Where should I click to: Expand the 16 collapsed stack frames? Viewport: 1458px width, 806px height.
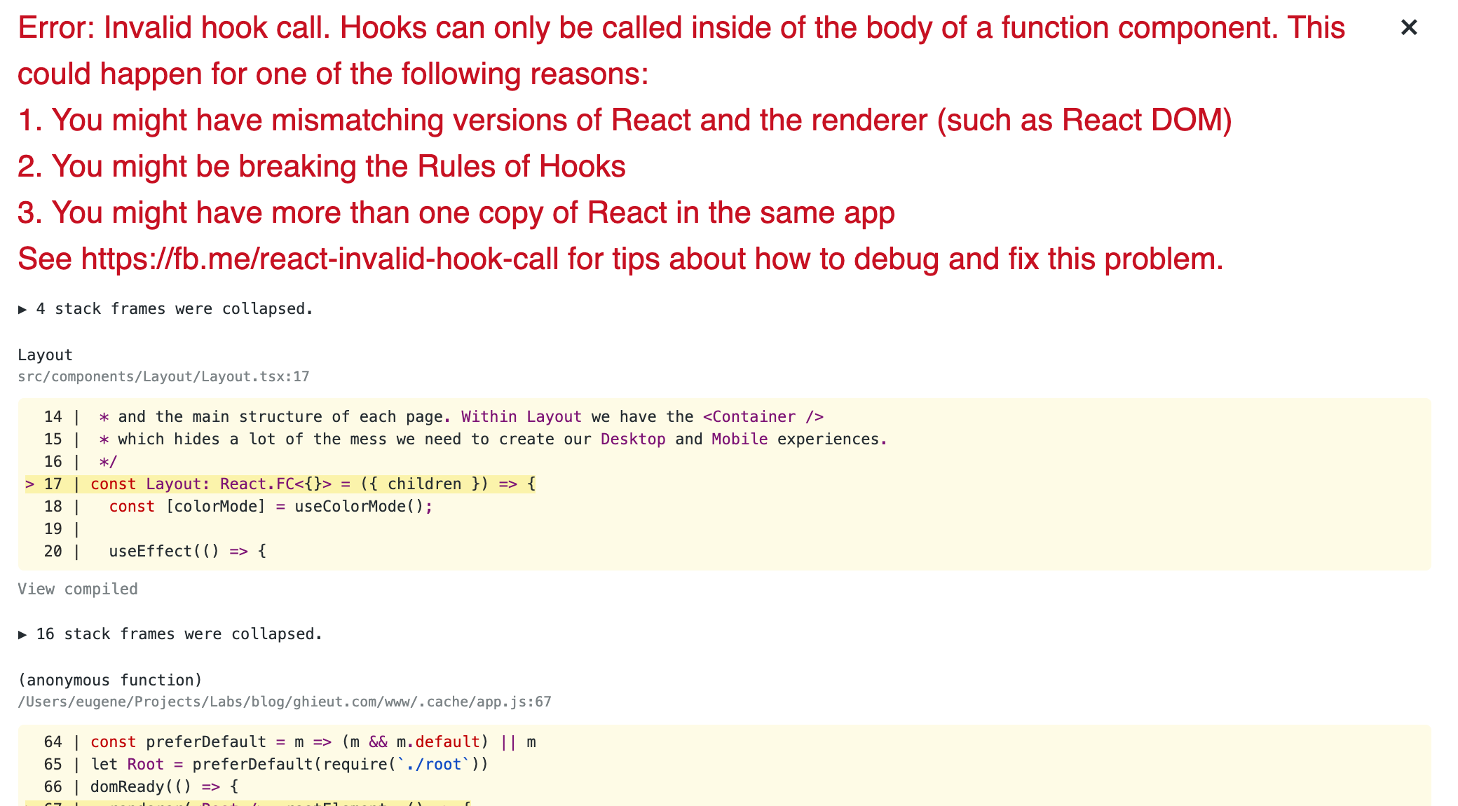(170, 634)
